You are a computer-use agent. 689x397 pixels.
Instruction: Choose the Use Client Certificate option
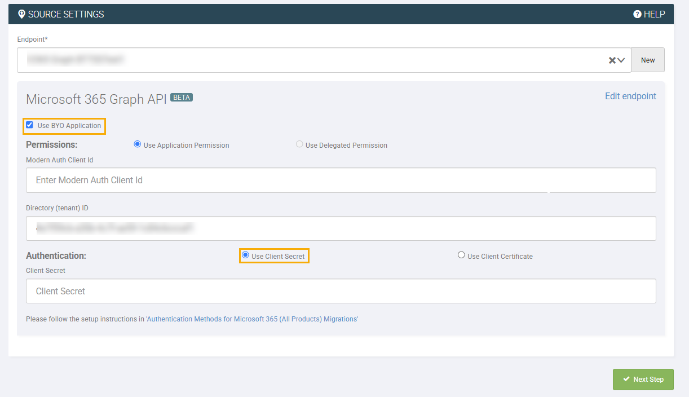point(461,255)
